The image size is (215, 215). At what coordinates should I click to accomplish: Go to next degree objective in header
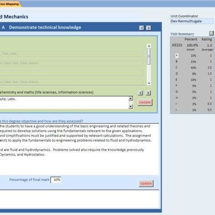148,28
